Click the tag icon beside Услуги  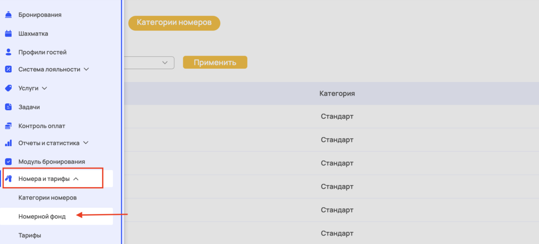pyautogui.click(x=8, y=88)
